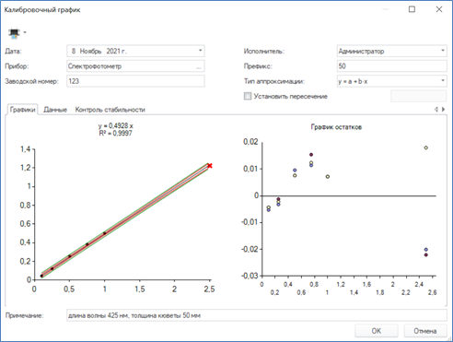Image resolution: width=453 pixels, height=342 pixels.
Task: Open the Дата date picker dropdown
Action: point(200,51)
